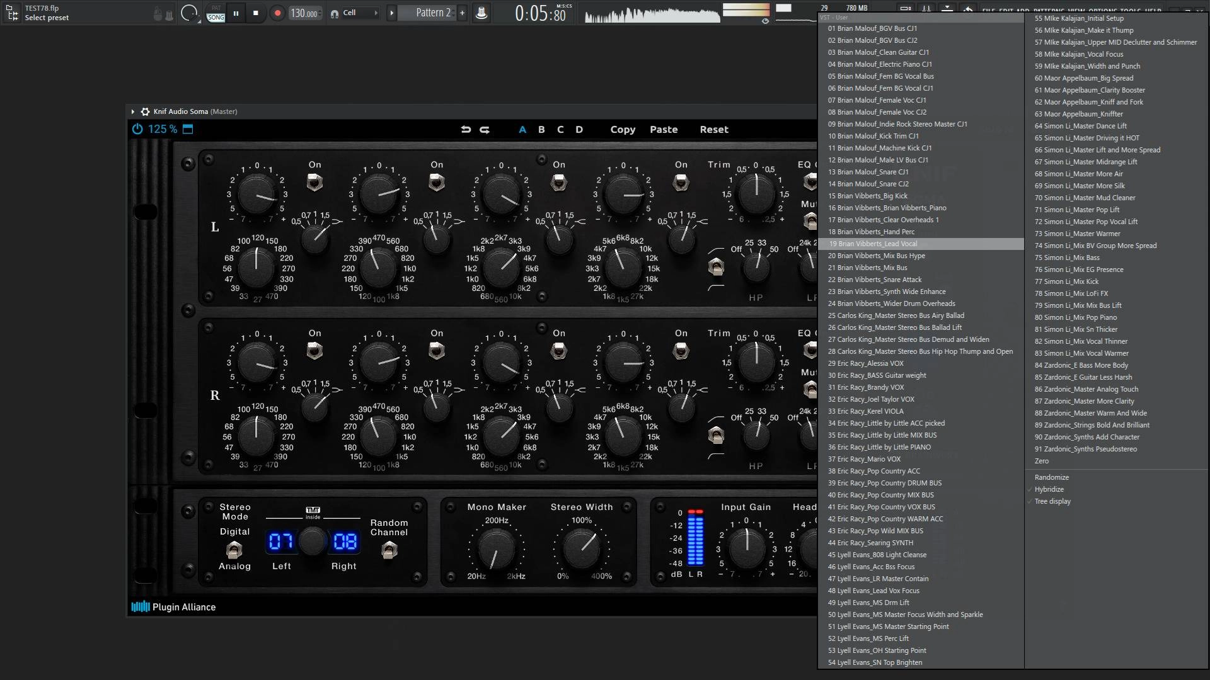Screen dimensions: 1210x680
Task: Click the output waveform monitor display
Action: pos(652,13)
